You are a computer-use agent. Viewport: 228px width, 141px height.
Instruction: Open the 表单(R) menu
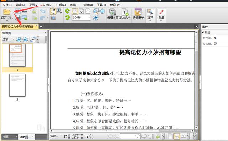coord(74,5)
